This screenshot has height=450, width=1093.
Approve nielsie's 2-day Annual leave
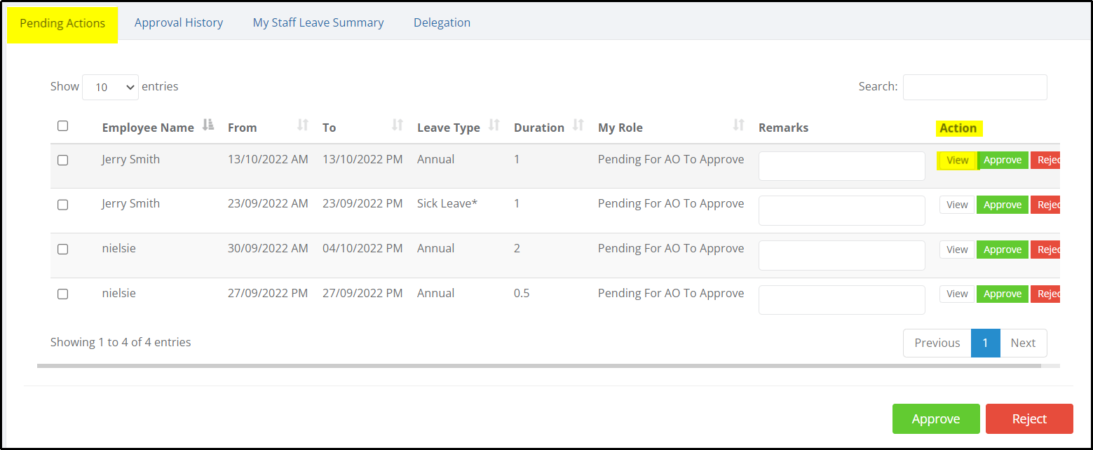click(1003, 250)
